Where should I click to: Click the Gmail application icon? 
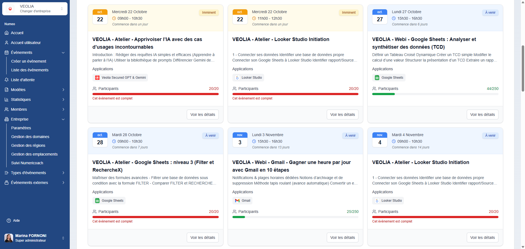click(x=237, y=201)
